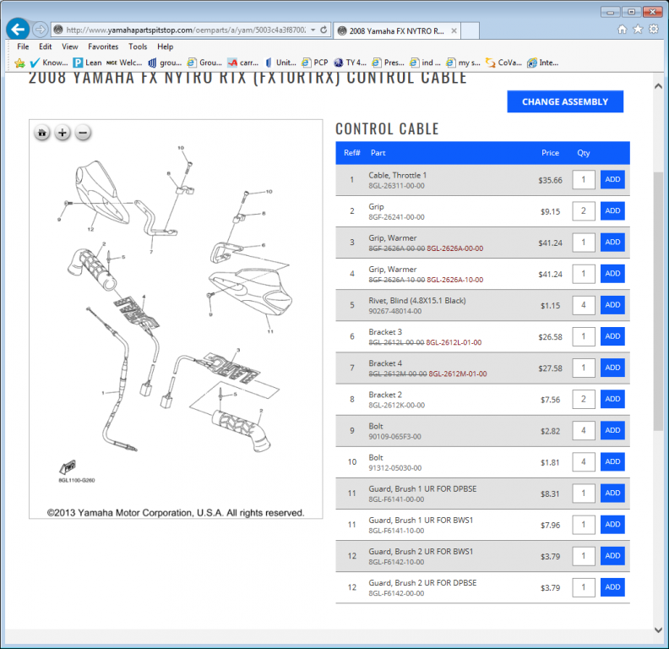Zoom in on the parts diagram

click(x=63, y=133)
